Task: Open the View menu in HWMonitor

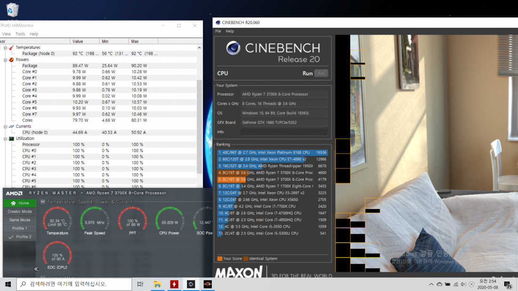Action: [x=6, y=34]
